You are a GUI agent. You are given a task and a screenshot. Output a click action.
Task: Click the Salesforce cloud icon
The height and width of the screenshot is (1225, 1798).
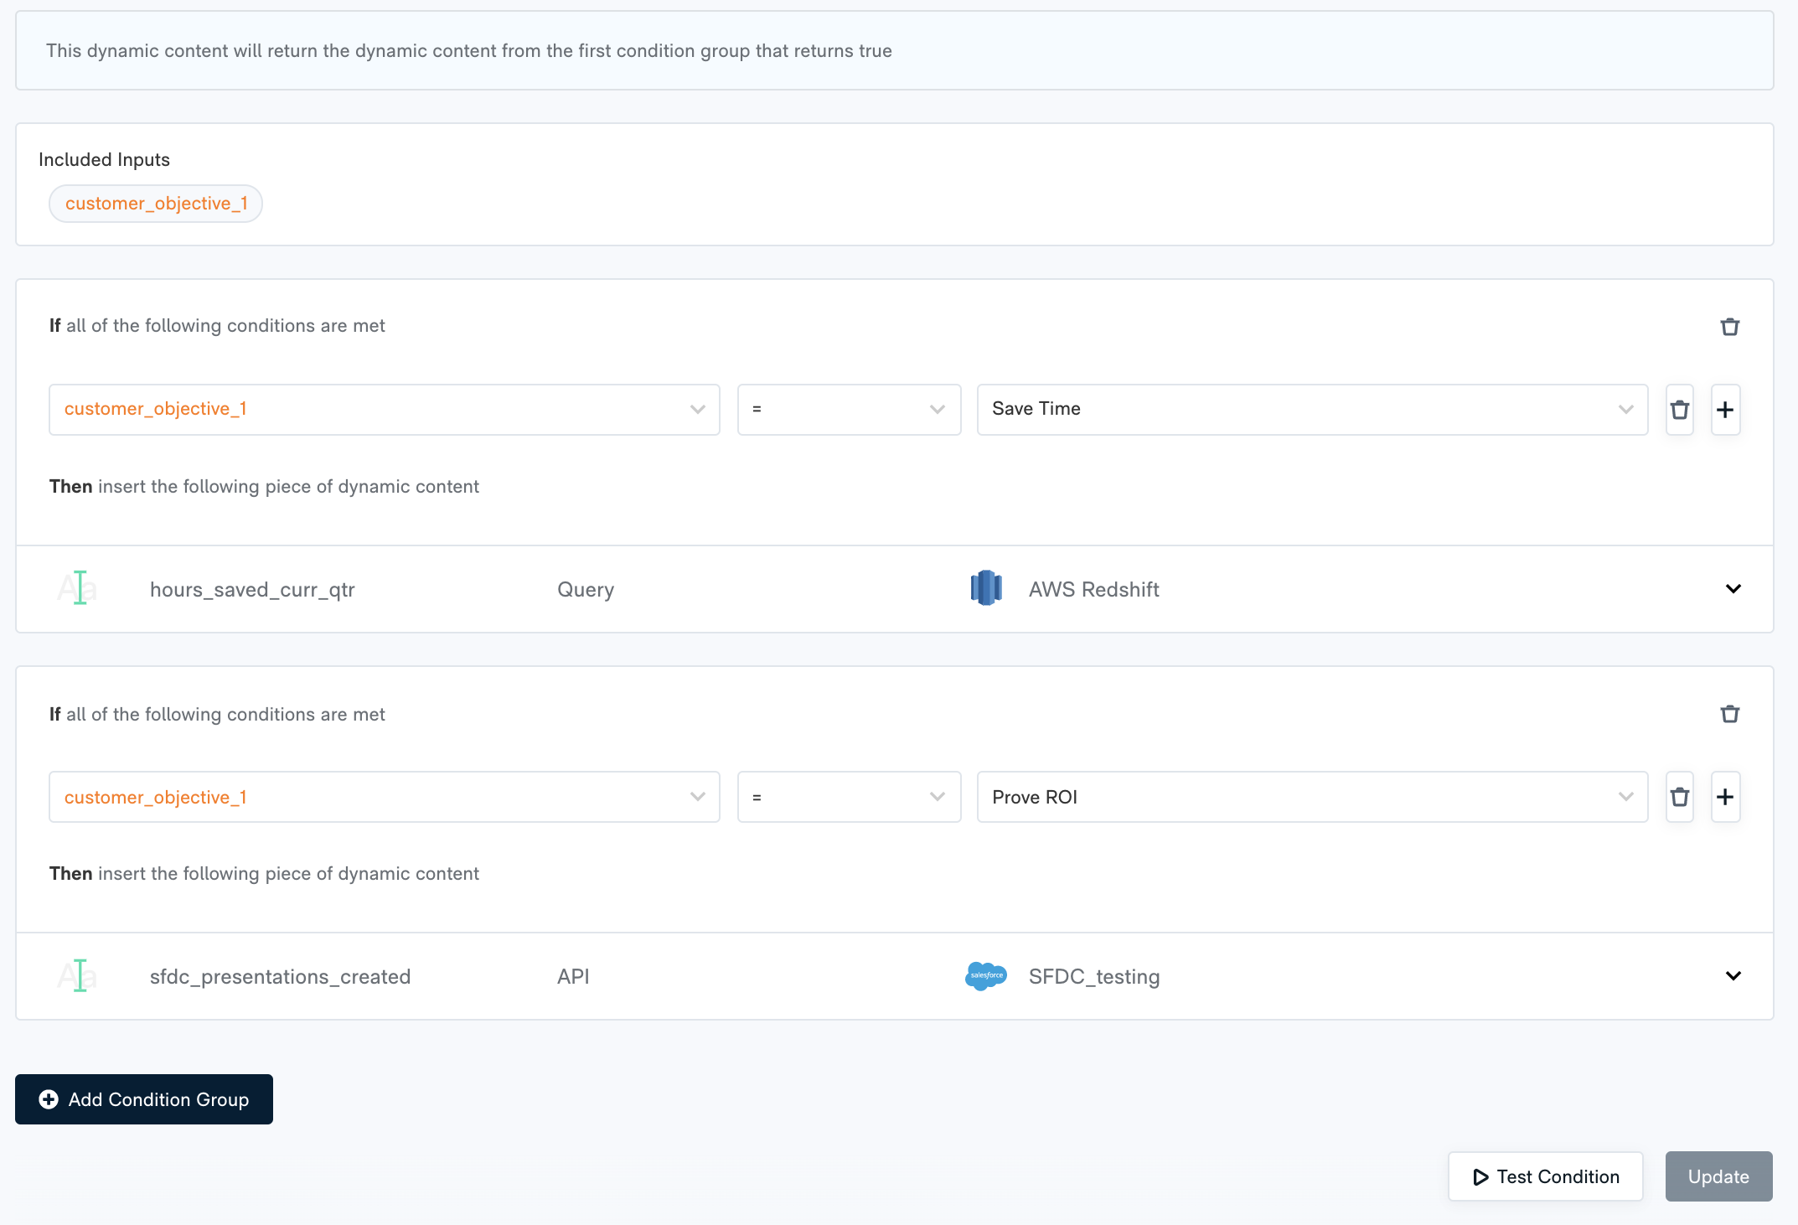tap(986, 976)
